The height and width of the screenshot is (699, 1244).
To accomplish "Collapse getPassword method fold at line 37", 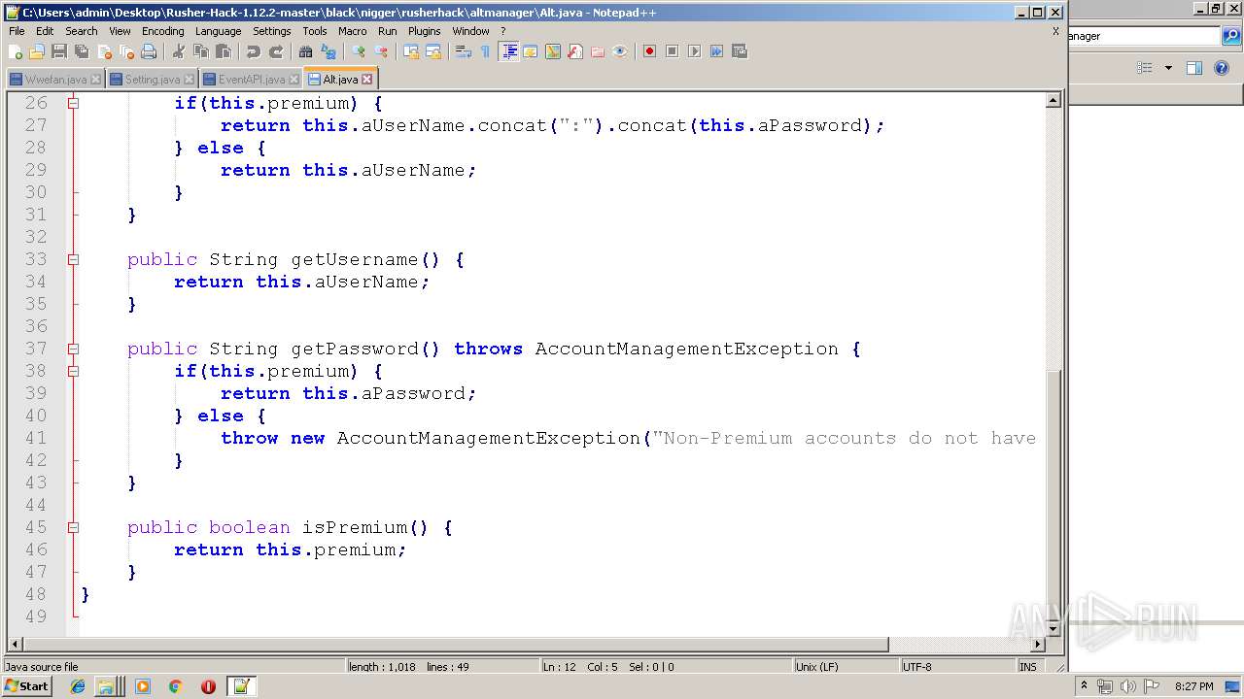I will 73,349.
